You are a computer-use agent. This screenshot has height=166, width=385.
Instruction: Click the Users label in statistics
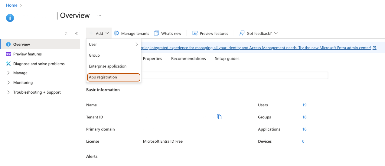coord(263,105)
